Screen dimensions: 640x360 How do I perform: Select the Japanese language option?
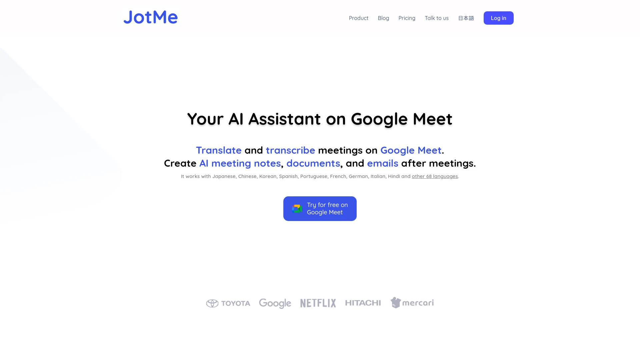click(x=466, y=18)
